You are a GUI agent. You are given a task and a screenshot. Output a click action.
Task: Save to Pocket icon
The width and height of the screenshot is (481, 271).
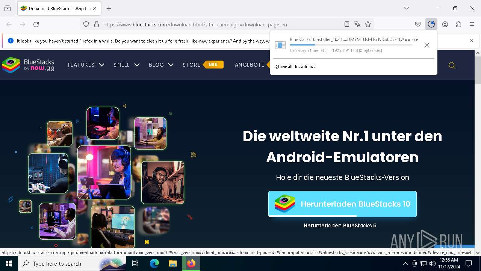pyautogui.click(x=418, y=24)
